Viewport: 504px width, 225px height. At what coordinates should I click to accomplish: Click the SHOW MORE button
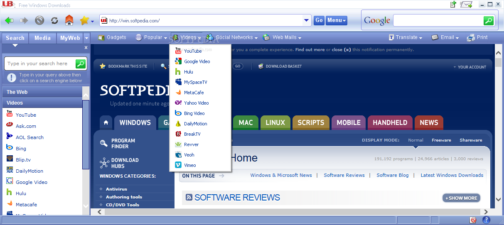(461, 198)
